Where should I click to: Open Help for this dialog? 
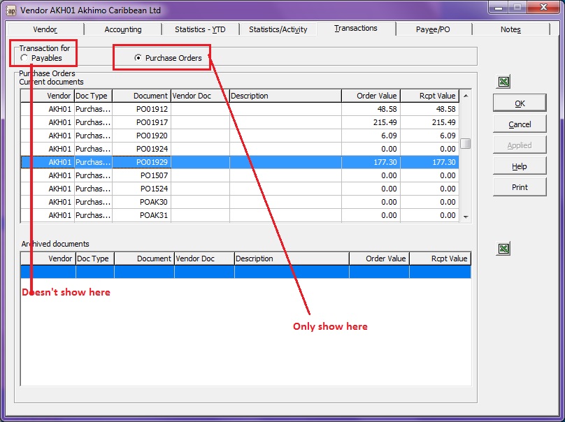520,166
